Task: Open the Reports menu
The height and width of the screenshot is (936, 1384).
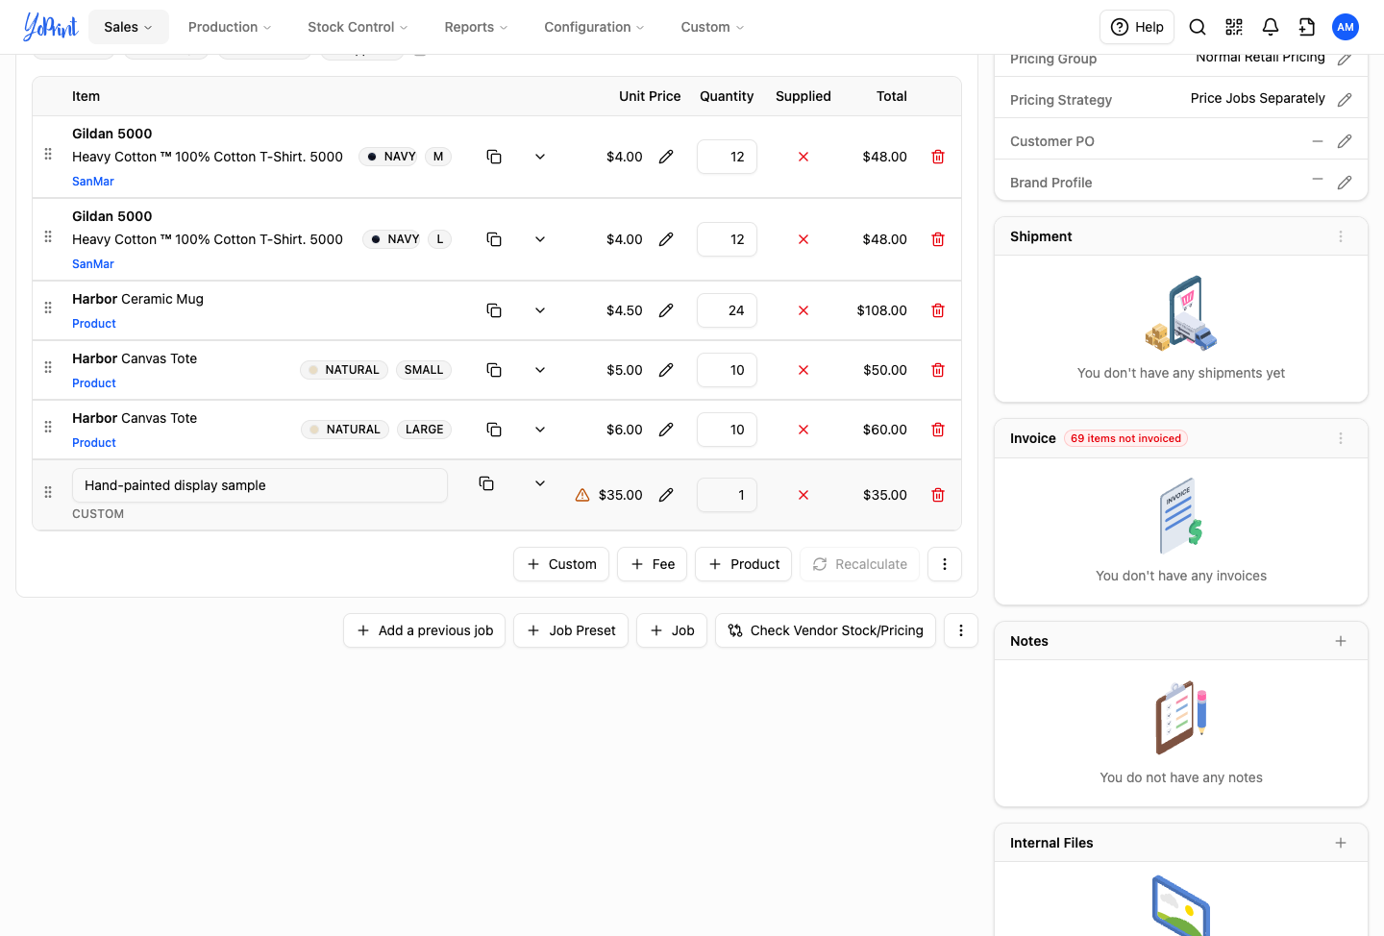Action: [x=476, y=27]
